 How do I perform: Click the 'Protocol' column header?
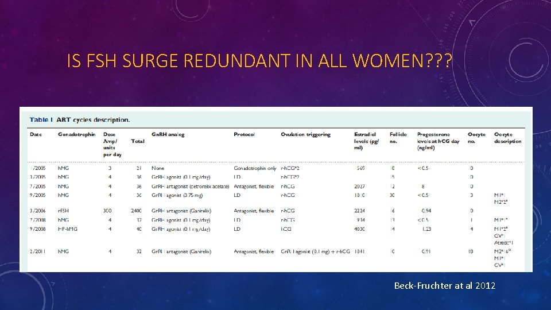[x=245, y=134]
